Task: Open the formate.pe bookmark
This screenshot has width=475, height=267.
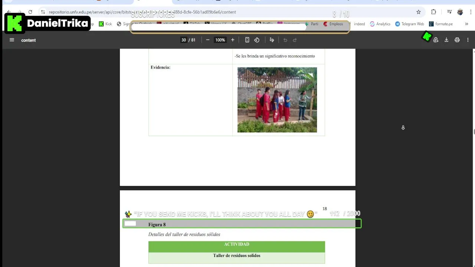Action: point(441,24)
